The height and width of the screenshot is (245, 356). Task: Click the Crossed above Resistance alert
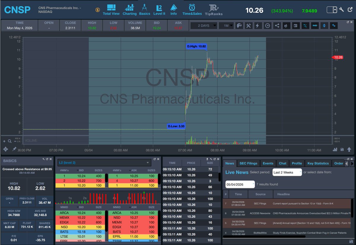pyautogui.click(x=27, y=169)
